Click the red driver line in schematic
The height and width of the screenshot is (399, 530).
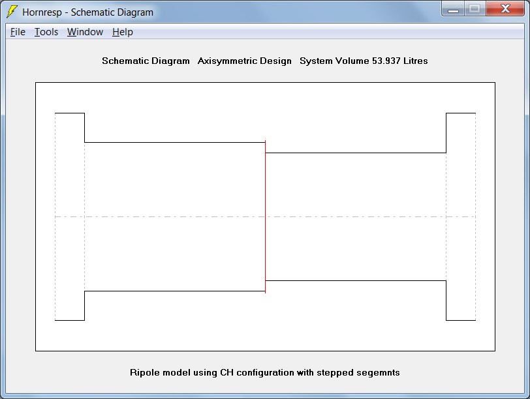point(266,216)
